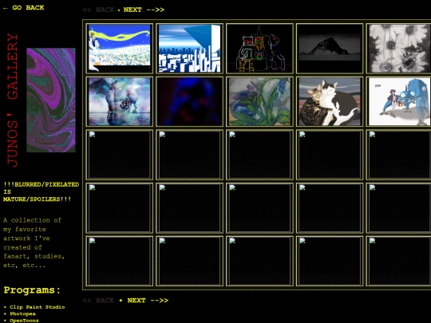Viewport: 431px width, 323px height.
Task: Click the Programs: heading
Action: [32, 290]
